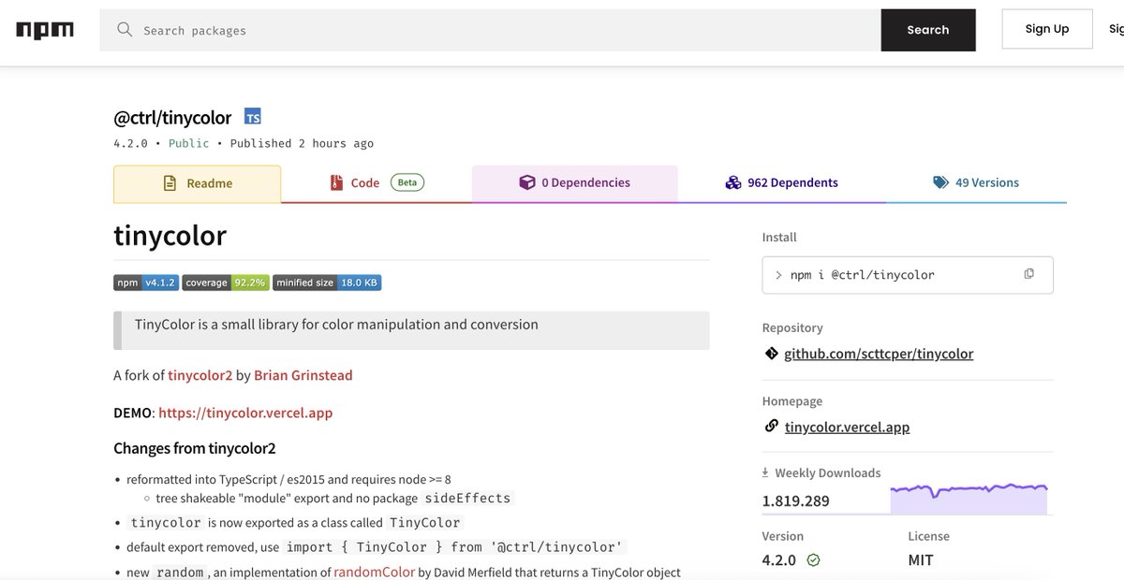Click the TypeScript TS badge icon
Screen dimensions: 1124x580
(253, 117)
